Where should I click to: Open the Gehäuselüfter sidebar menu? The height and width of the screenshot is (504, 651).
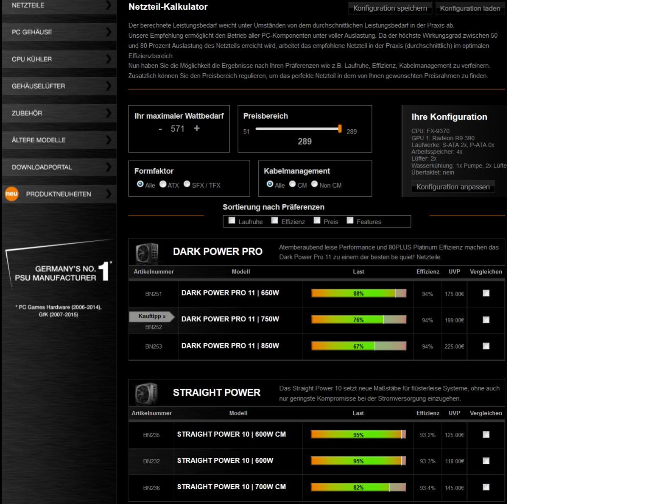tap(59, 86)
